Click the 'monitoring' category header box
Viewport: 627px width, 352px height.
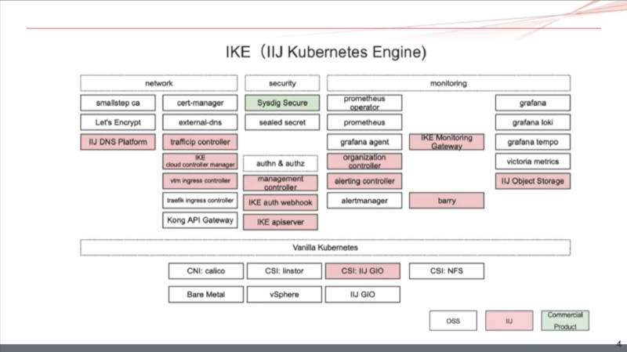click(448, 83)
